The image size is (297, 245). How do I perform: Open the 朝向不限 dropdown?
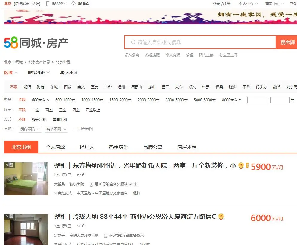coord(30,129)
